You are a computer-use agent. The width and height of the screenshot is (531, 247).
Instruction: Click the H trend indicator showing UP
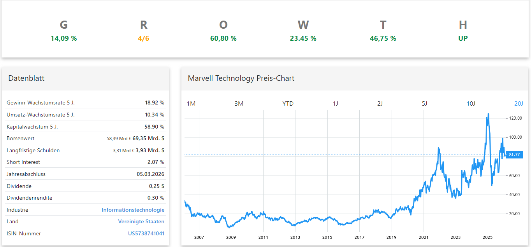[463, 31]
